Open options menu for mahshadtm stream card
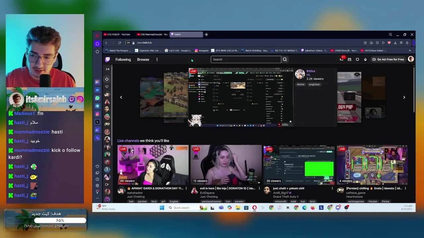Viewport: 424px width, 238px height. (x=186, y=188)
